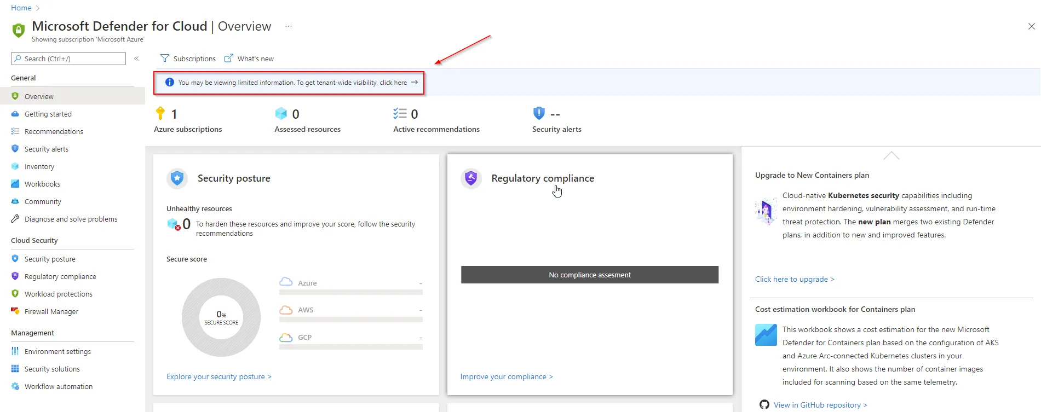1041x412 pixels.
Task: Click the Security posture card star shield icon
Action: pos(177,178)
